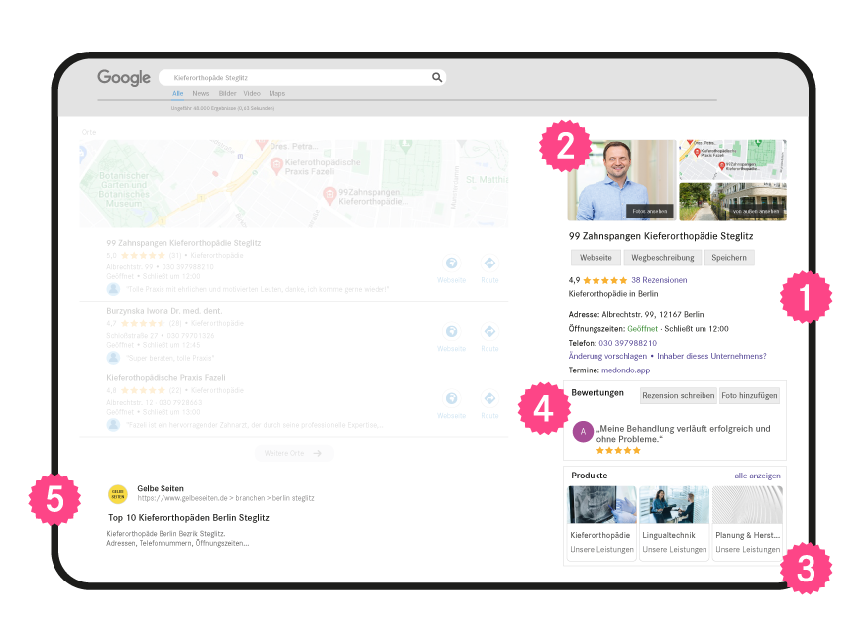Click Route icon for Burzynska Iwona
The image size is (867, 634).
pyautogui.click(x=489, y=331)
